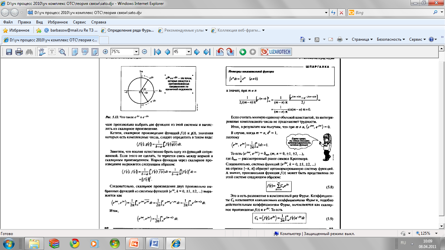Viewport: 445px width, 250px height.
Task: Print the DjVu document from viewer toolbar
Action: tap(19, 52)
